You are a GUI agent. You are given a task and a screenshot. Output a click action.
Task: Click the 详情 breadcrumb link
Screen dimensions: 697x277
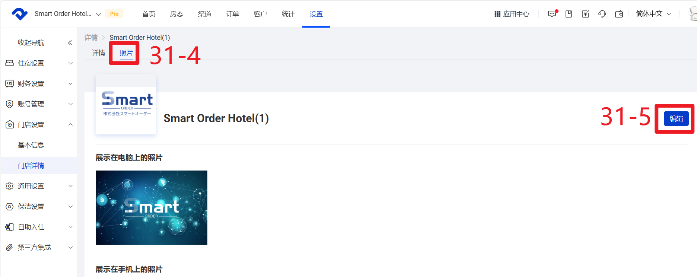tap(91, 38)
